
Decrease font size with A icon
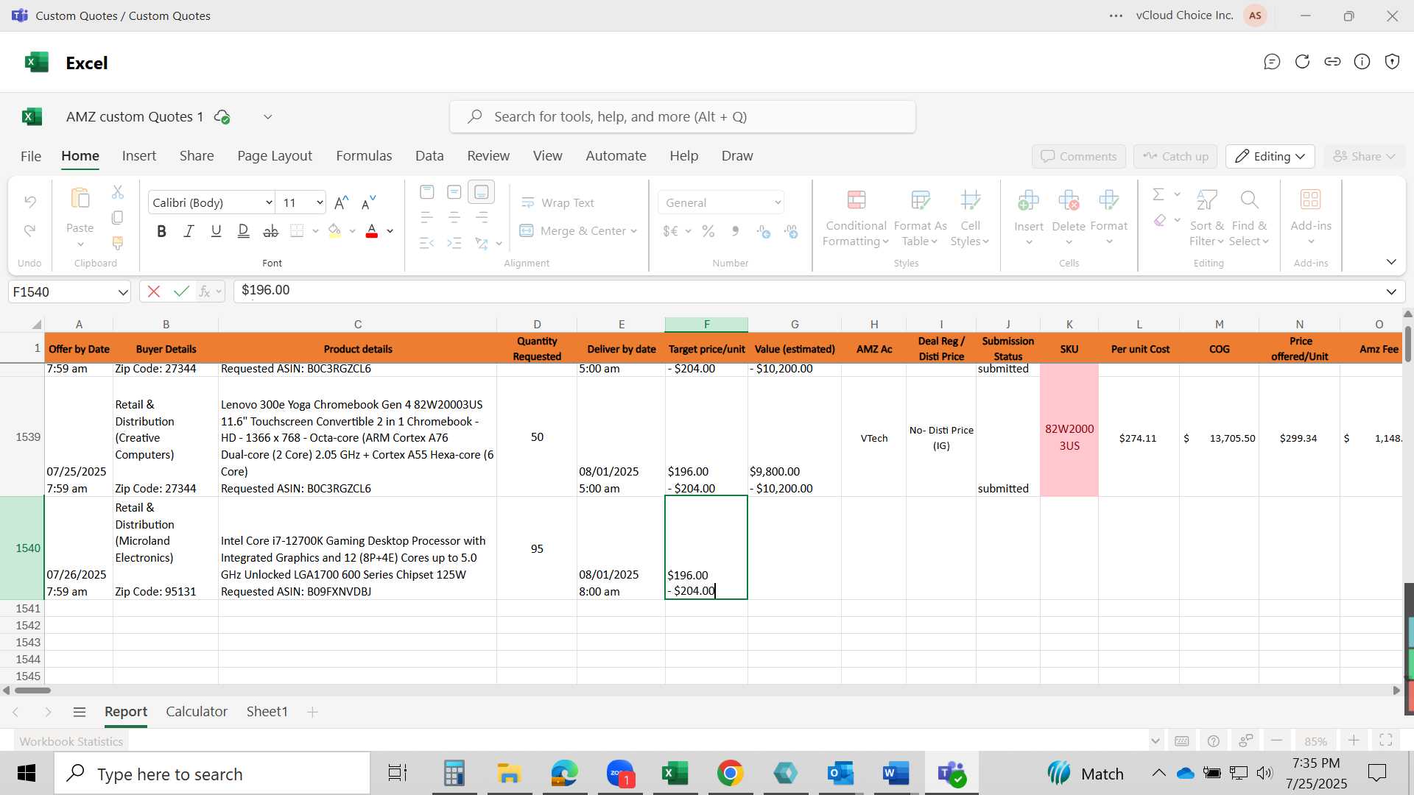click(x=369, y=202)
